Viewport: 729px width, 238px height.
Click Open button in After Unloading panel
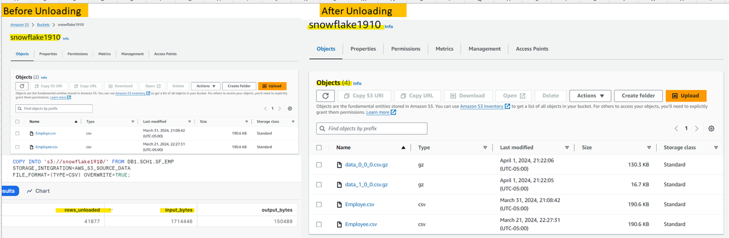513,96
